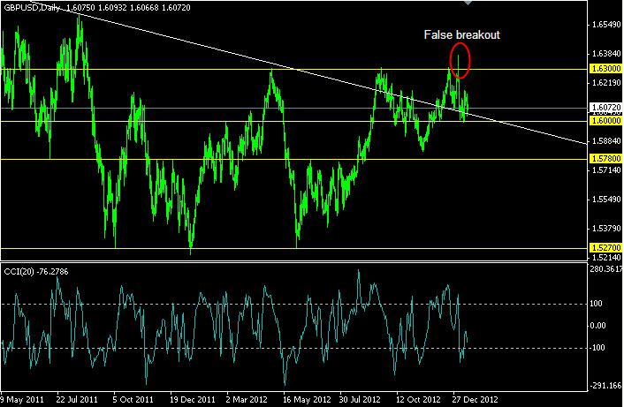Click the 12 Oct 2012 date label
Image resolution: width=624 pixels, height=407 pixels.
click(418, 399)
